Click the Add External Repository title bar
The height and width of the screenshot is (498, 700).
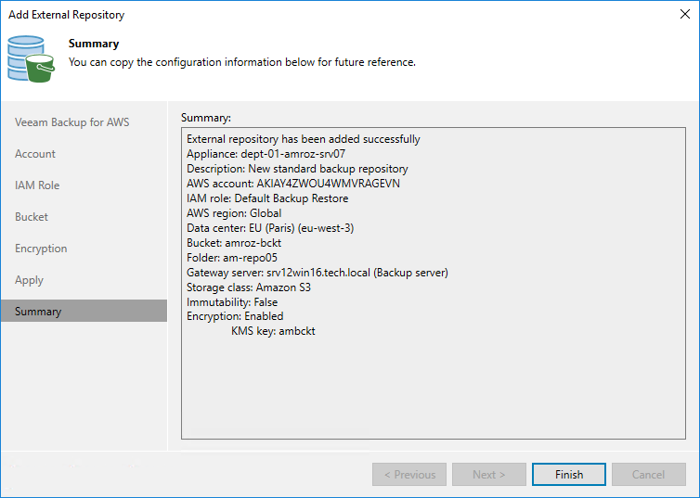279,15
